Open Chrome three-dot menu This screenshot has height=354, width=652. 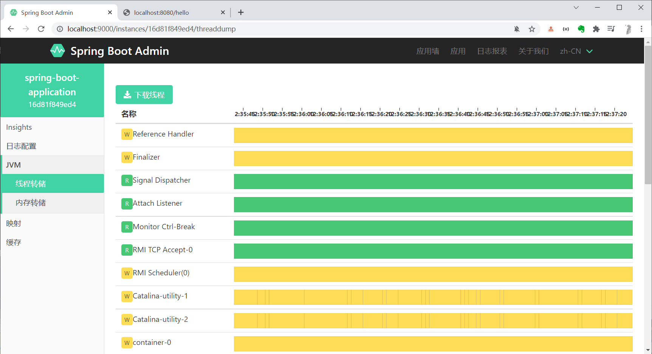(641, 29)
